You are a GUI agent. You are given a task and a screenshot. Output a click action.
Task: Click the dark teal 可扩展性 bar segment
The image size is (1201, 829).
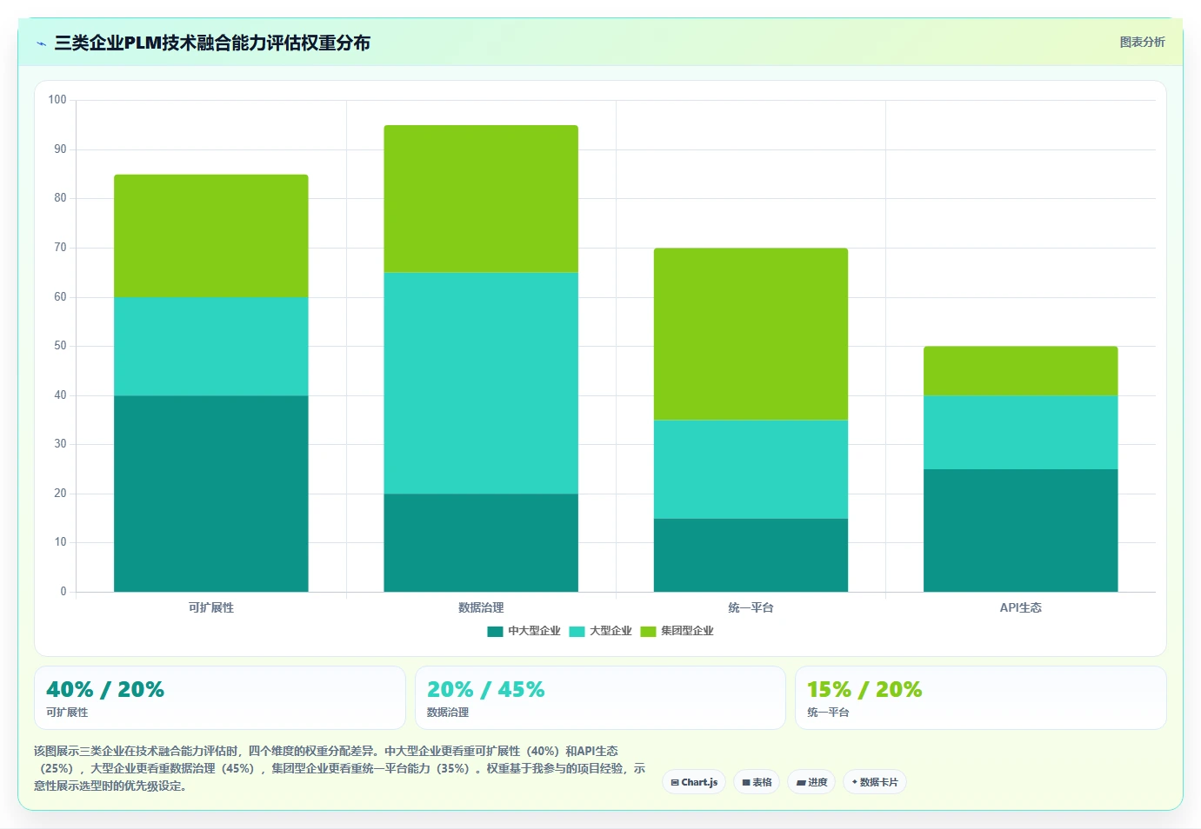tap(211, 494)
